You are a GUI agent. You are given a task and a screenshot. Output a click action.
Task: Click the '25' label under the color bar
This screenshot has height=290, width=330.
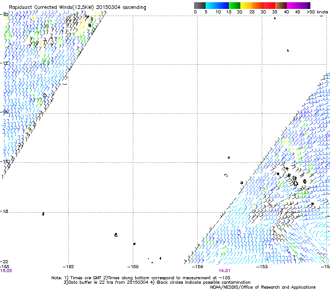pos(252,12)
